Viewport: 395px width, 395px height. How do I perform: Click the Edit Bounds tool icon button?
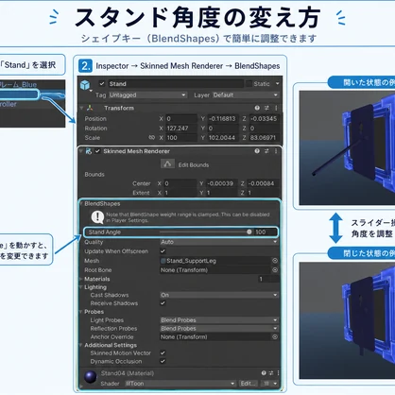167,164
